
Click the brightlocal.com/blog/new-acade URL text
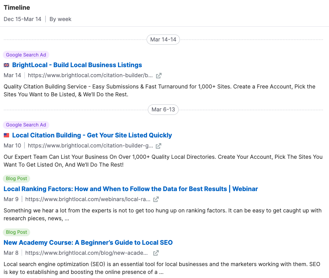(x=86, y=253)
